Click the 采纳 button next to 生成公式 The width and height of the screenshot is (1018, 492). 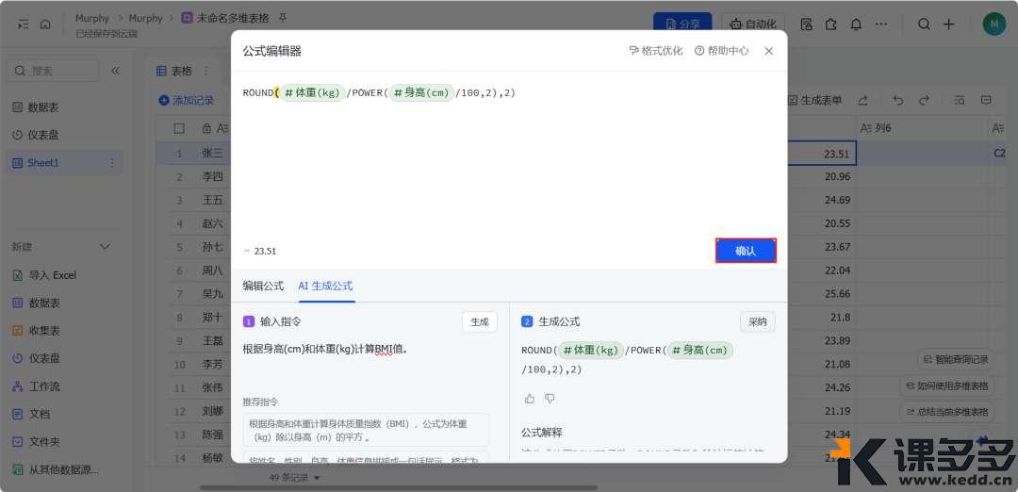(x=758, y=322)
